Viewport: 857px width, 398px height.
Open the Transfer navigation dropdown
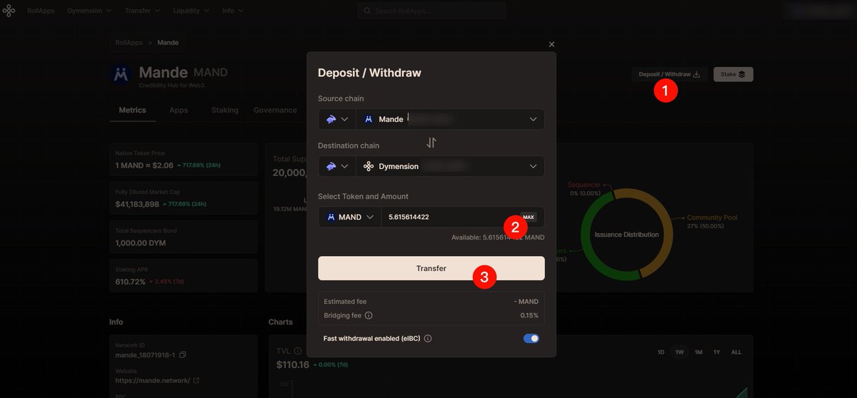[142, 11]
